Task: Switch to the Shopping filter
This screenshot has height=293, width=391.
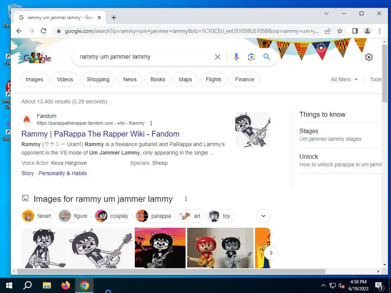Action: pyautogui.click(x=98, y=79)
